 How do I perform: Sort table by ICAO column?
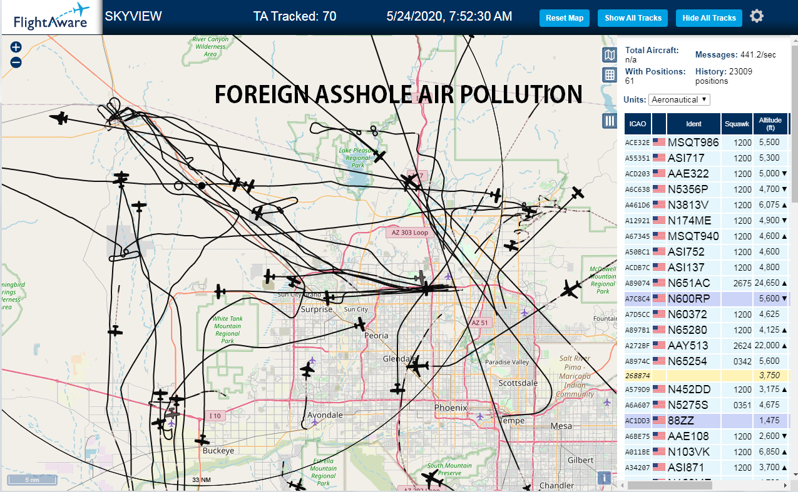[638, 124]
